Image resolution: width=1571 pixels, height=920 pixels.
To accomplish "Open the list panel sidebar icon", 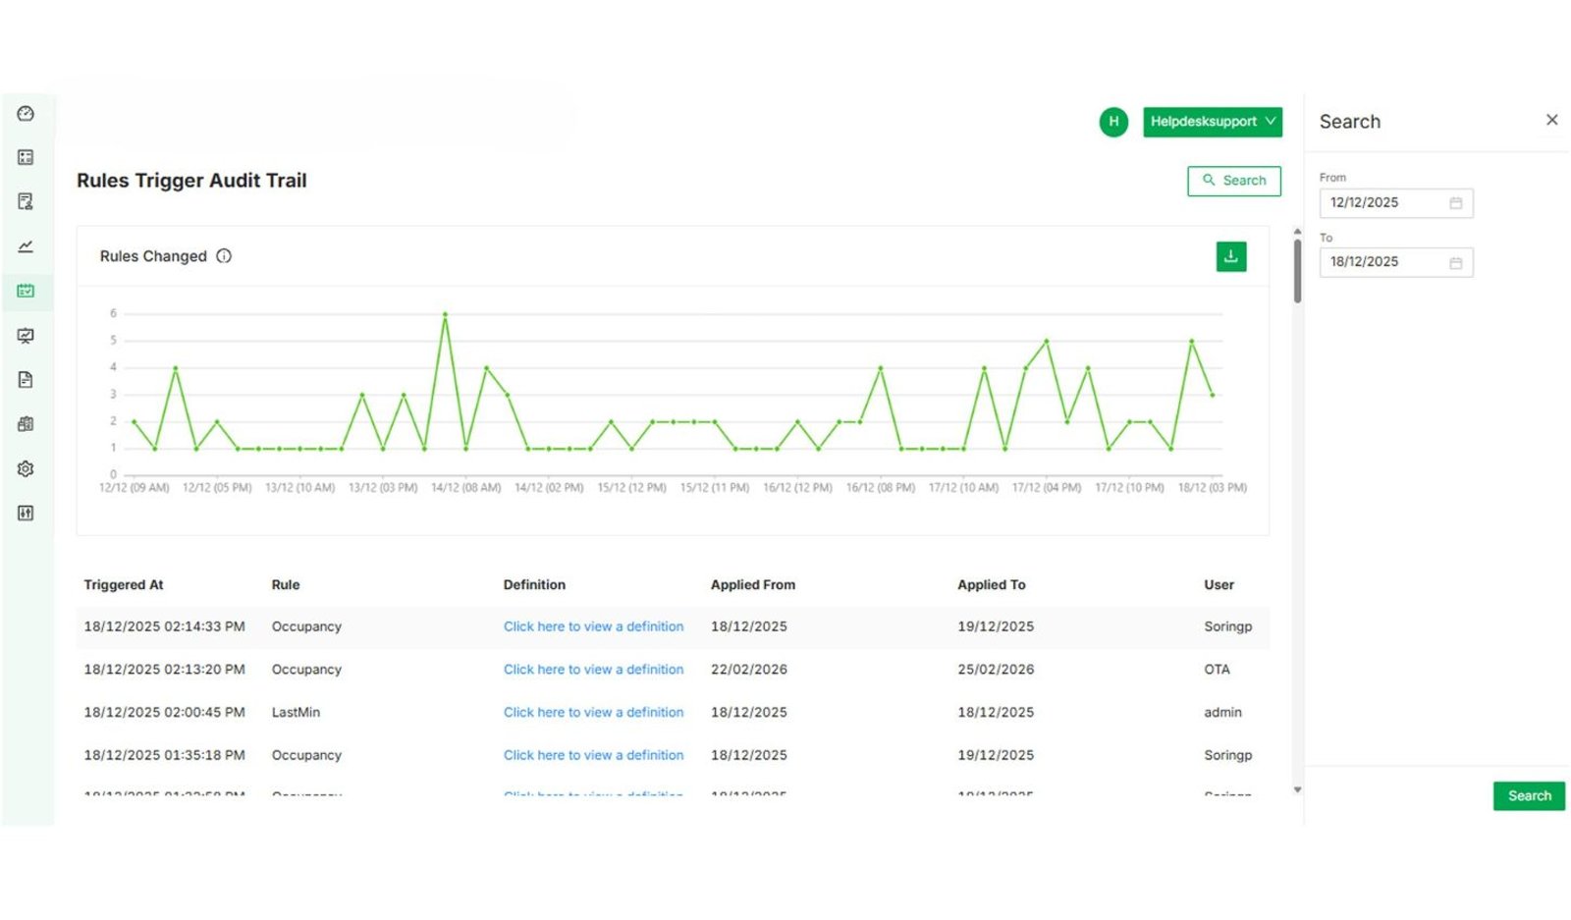I will tap(26, 157).
